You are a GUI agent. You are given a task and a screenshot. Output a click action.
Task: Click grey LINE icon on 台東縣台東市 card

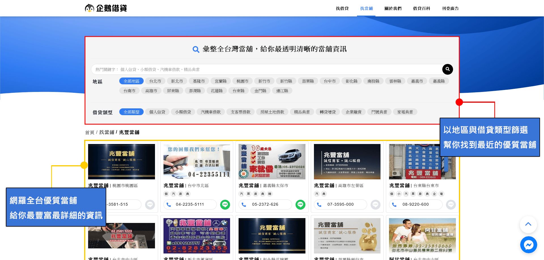pos(451,205)
